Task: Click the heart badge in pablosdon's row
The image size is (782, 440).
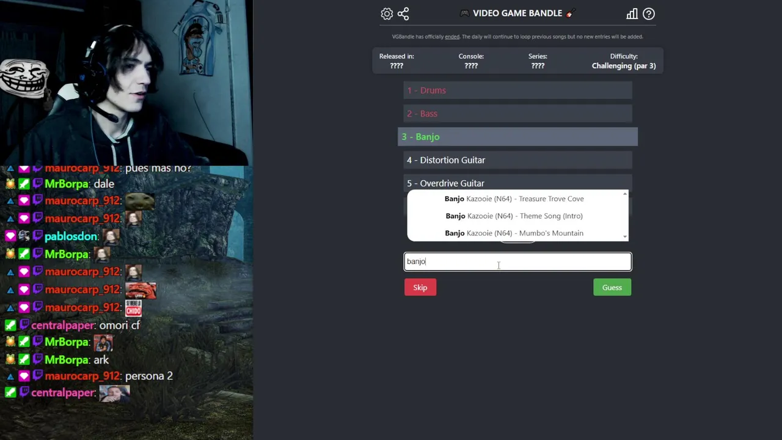Action: 10,237
